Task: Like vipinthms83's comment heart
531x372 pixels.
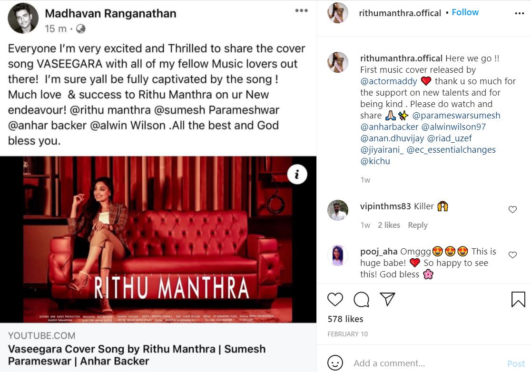Action: point(512,209)
